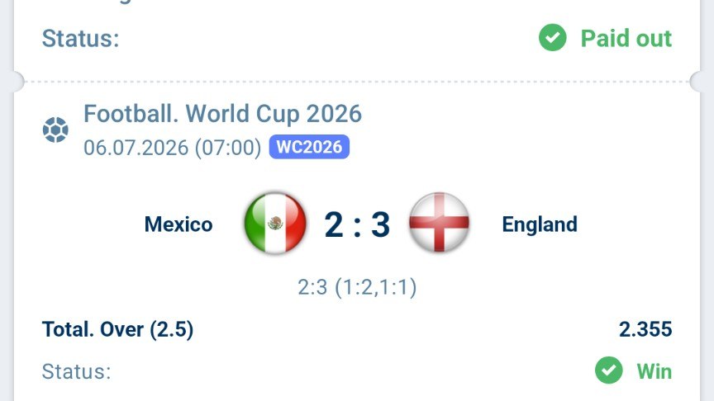Click the left ticket notch cutout
The height and width of the screenshot is (401, 714).
coord(19,82)
